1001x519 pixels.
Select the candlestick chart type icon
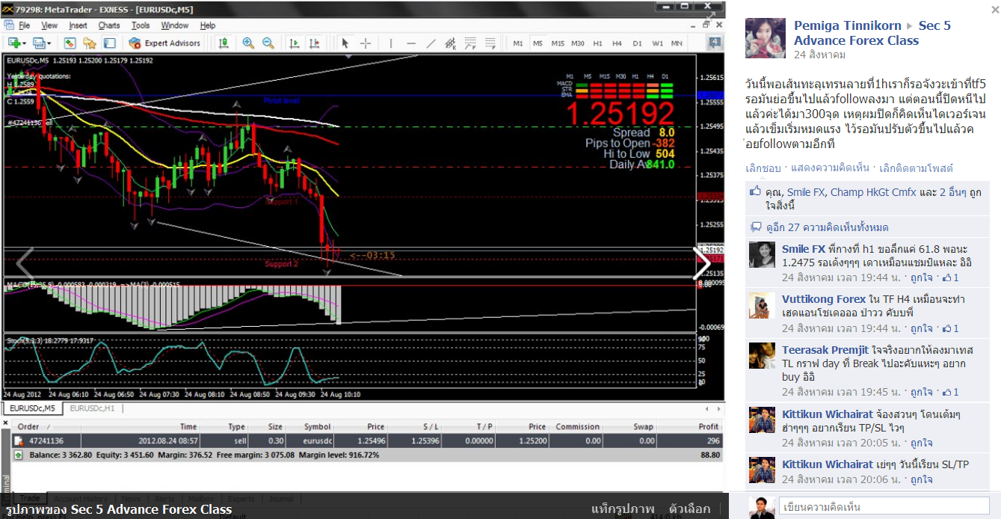tap(224, 43)
